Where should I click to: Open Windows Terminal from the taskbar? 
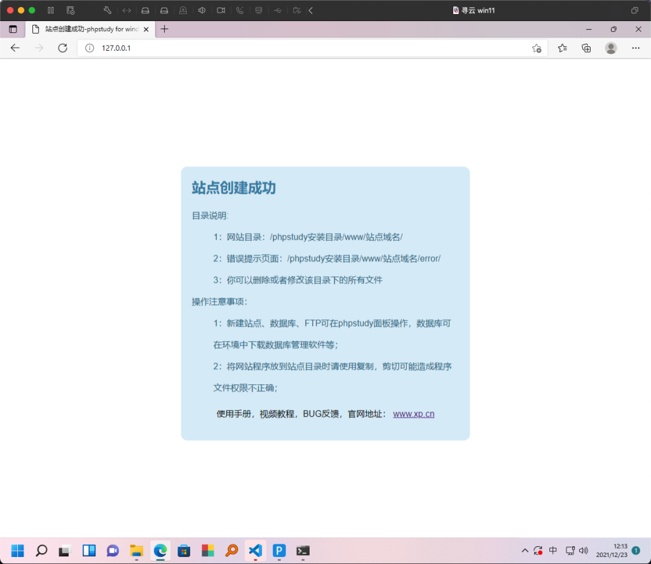click(x=303, y=550)
